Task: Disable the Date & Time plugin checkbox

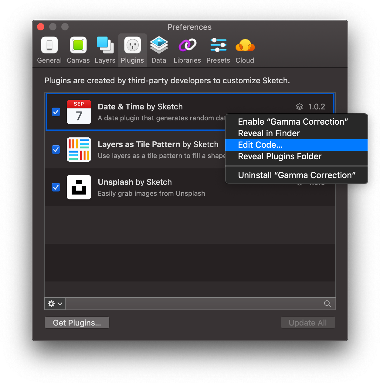Action: 56,112
